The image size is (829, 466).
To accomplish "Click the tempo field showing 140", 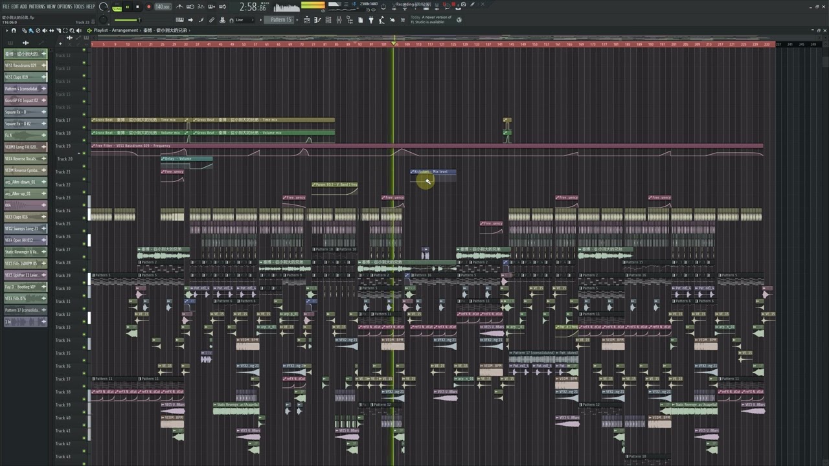I will [x=162, y=7].
